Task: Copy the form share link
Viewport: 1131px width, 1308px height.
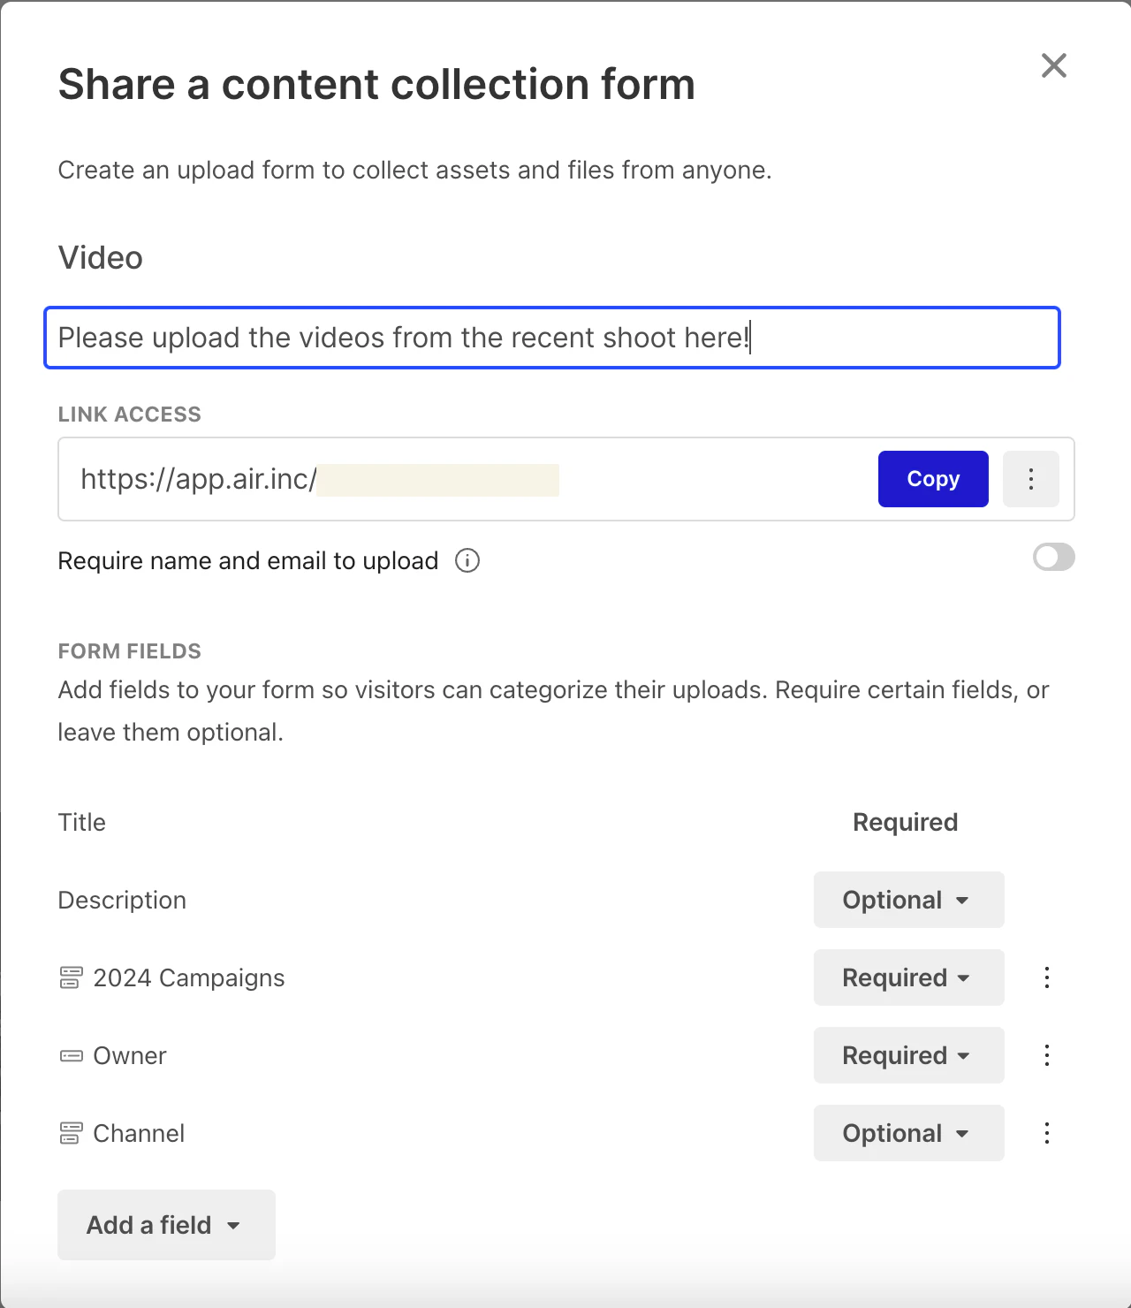Action: (933, 479)
